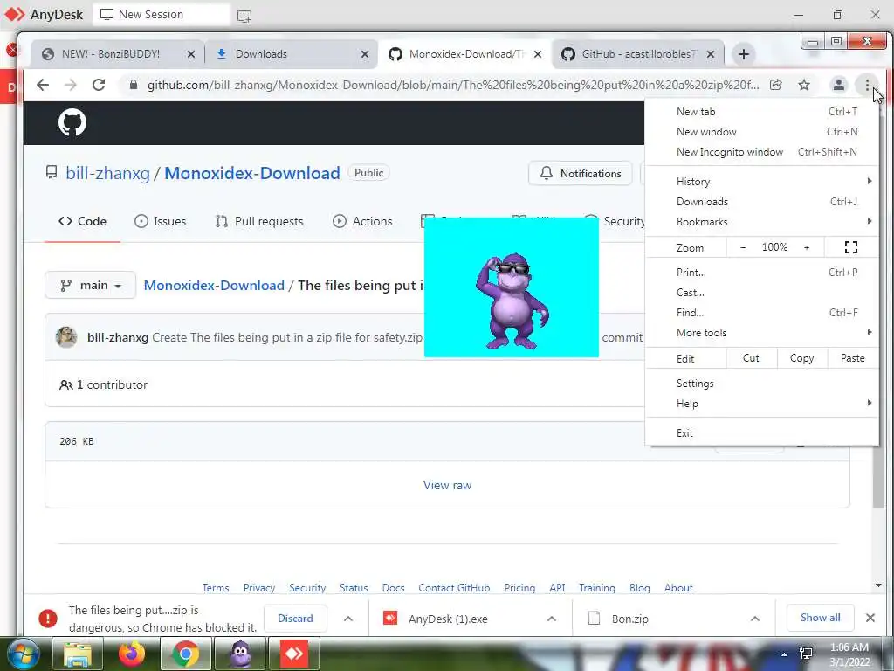Viewport: 894px width, 671px height.
Task: Open the Chrome profile avatar icon
Action: click(839, 85)
